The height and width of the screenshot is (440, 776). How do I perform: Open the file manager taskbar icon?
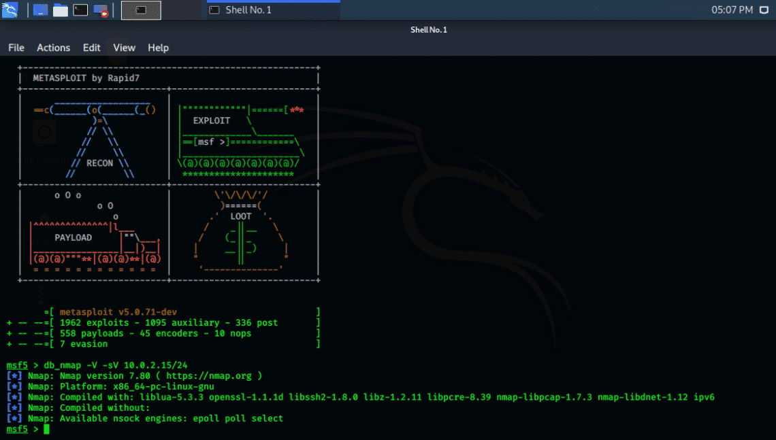pyautogui.click(x=59, y=10)
